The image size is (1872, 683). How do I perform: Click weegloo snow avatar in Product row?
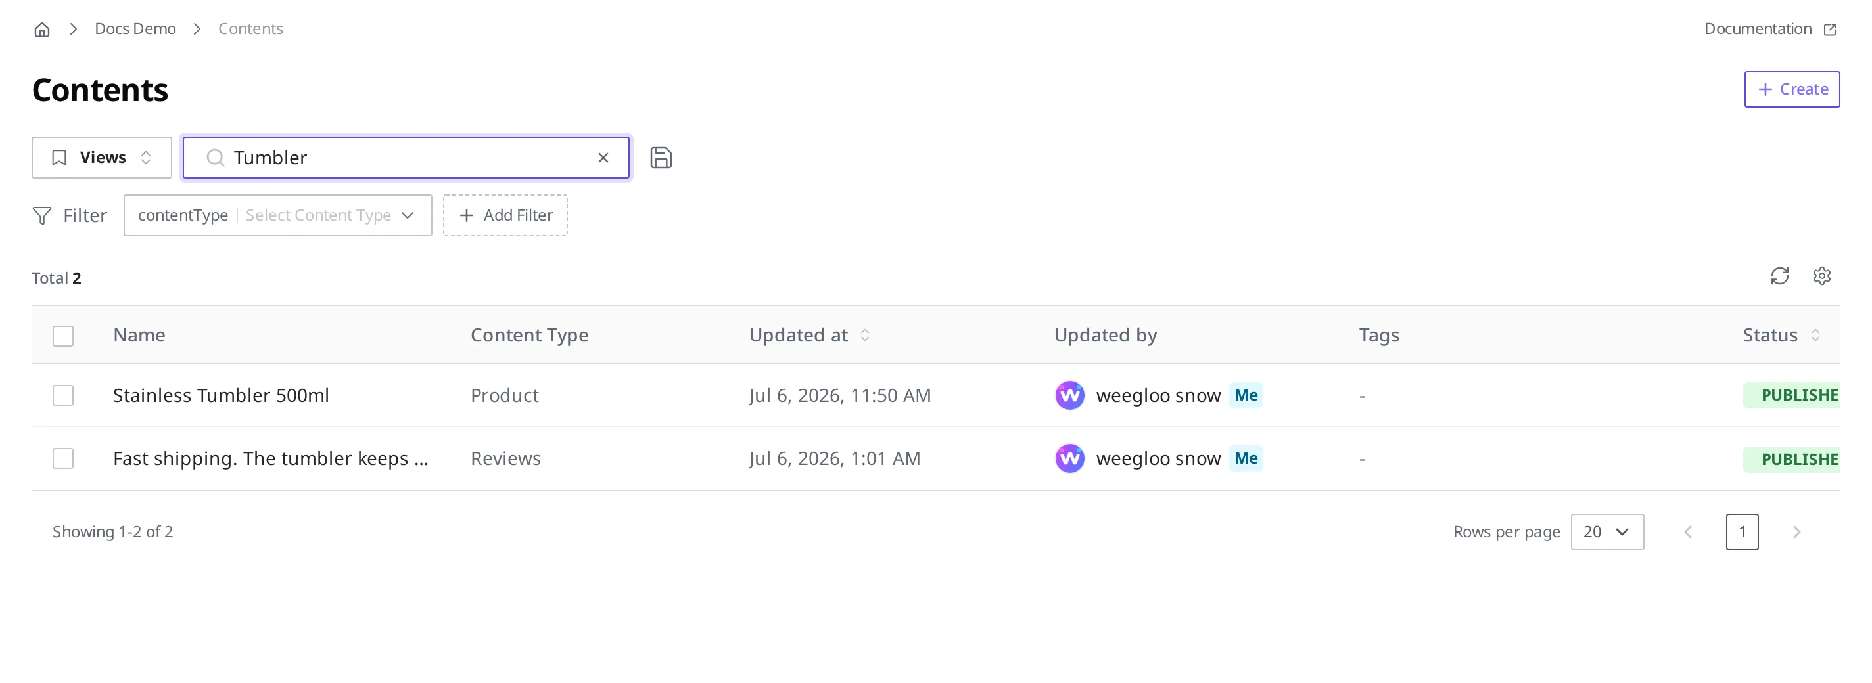point(1069,395)
